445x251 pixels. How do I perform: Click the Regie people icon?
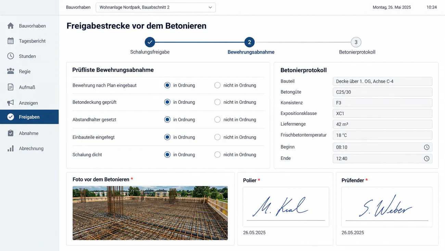tap(11, 71)
